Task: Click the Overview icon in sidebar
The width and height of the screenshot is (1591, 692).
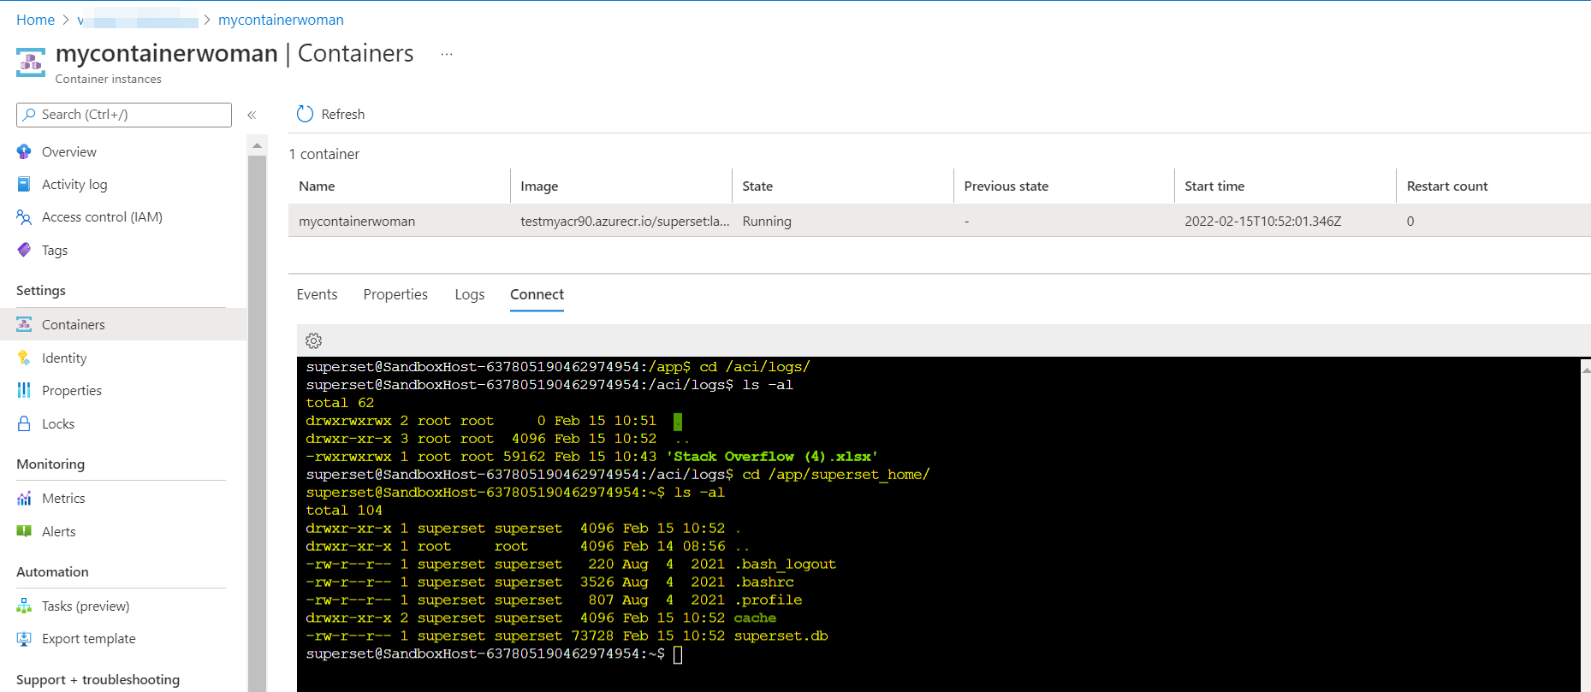Action: click(24, 151)
